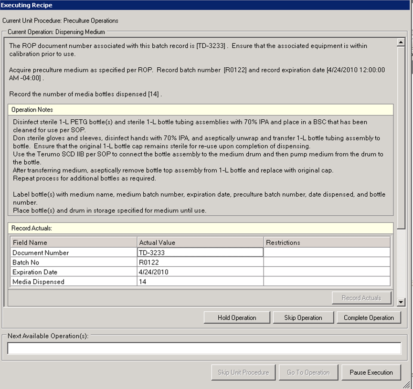Select the Media Dispensed value 14 cell
The image size is (413, 389).
[200, 282]
